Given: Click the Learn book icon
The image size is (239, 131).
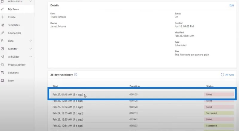Looking at the screenshot, I should pyautogui.click(x=2, y=81).
